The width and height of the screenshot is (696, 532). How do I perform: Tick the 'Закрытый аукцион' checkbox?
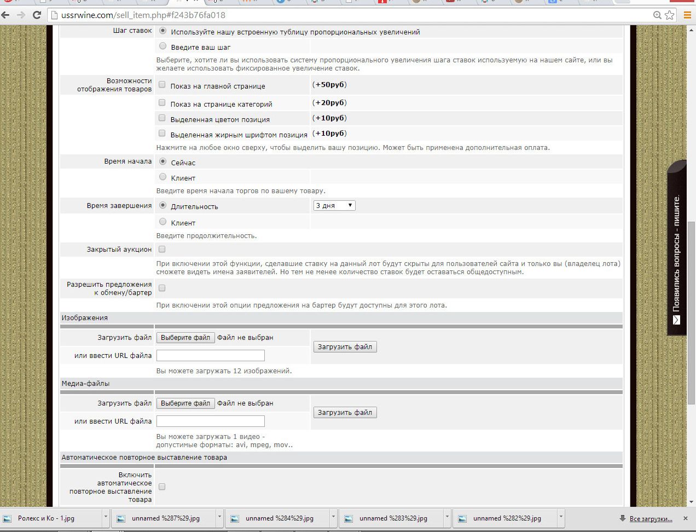[x=162, y=250]
